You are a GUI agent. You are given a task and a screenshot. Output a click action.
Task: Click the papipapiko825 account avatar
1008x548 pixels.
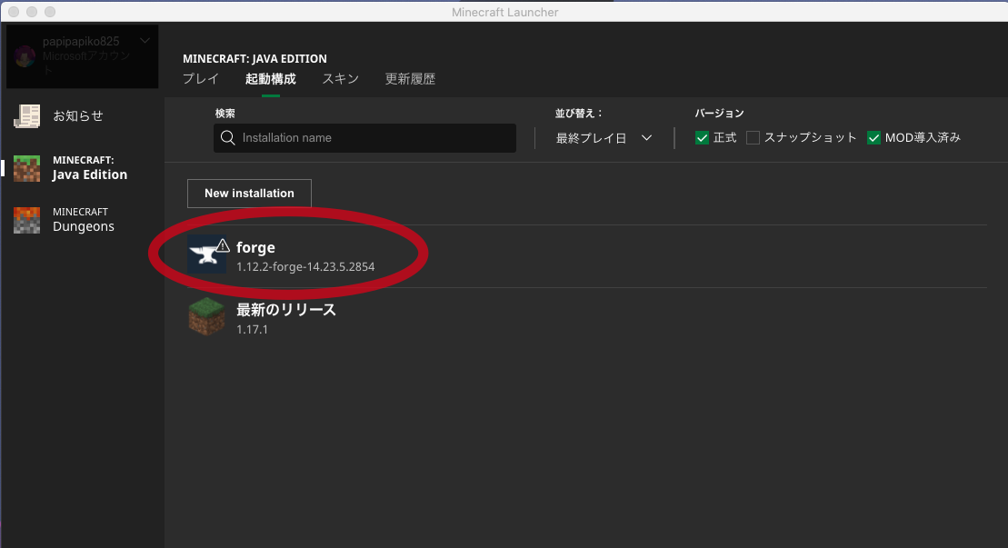25,56
